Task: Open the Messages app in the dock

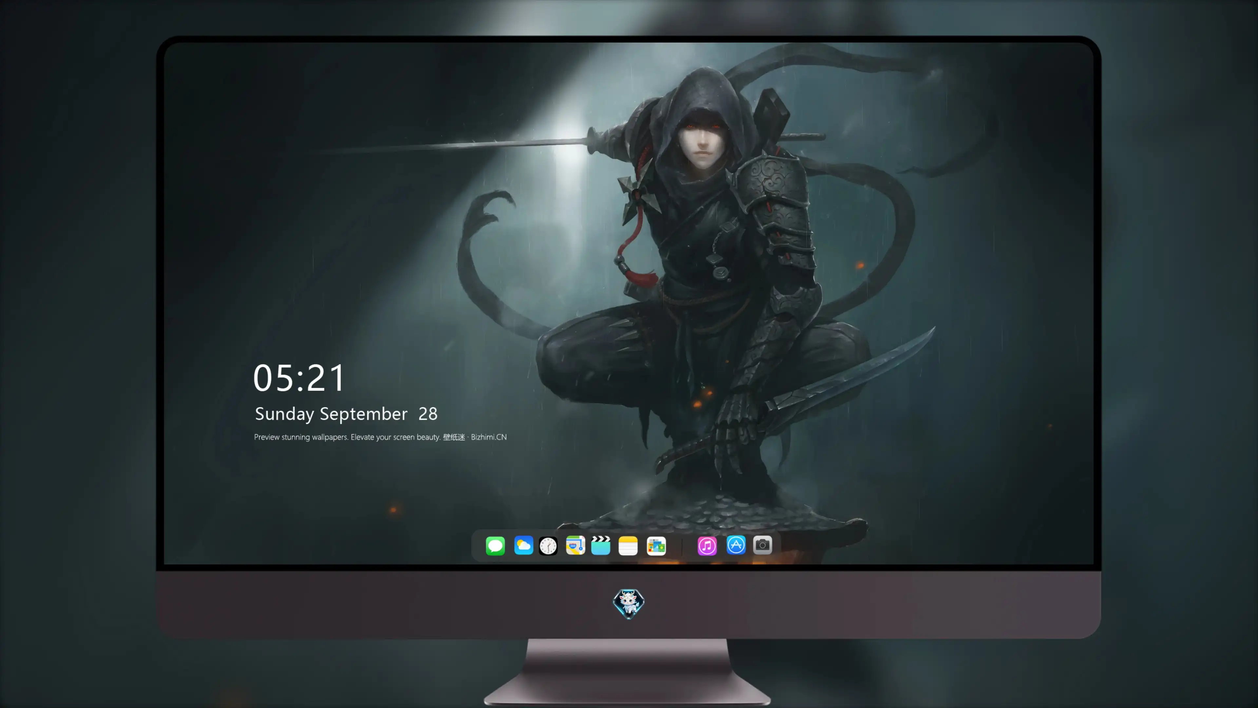Action: (x=495, y=545)
